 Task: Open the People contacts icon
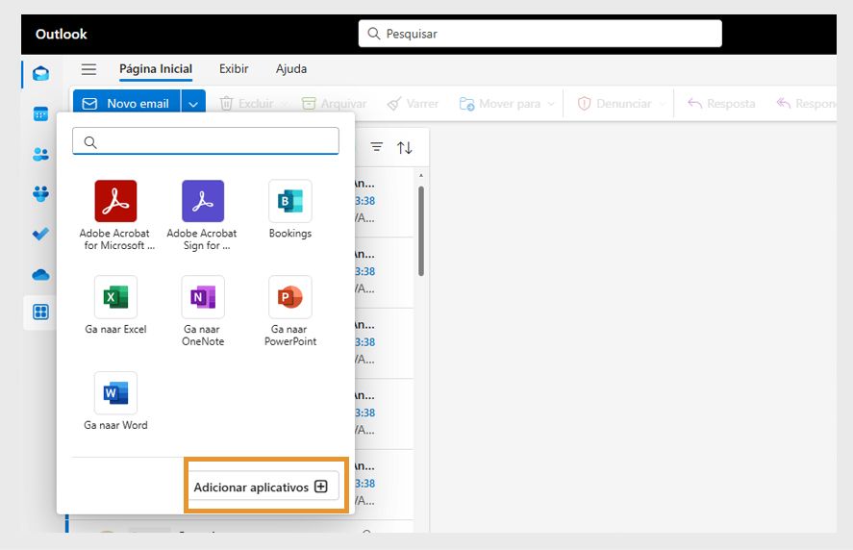click(x=40, y=155)
